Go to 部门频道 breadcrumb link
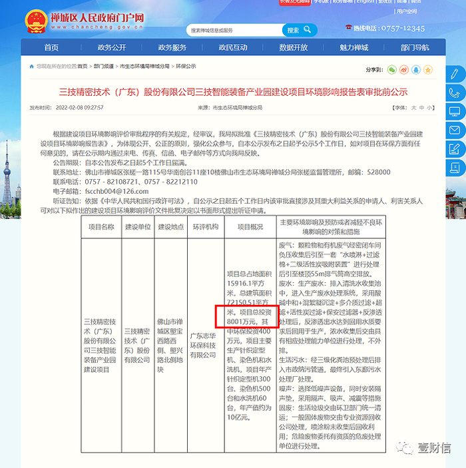 (104, 67)
